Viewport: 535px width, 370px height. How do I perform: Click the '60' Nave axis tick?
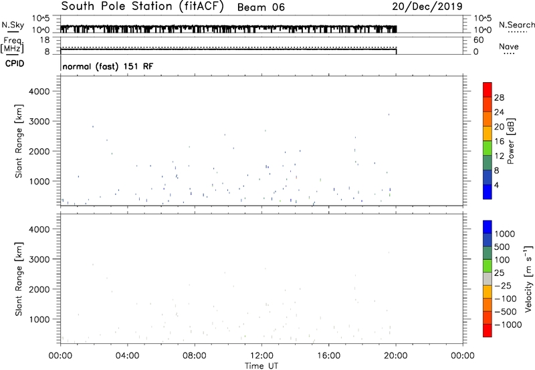(479, 40)
